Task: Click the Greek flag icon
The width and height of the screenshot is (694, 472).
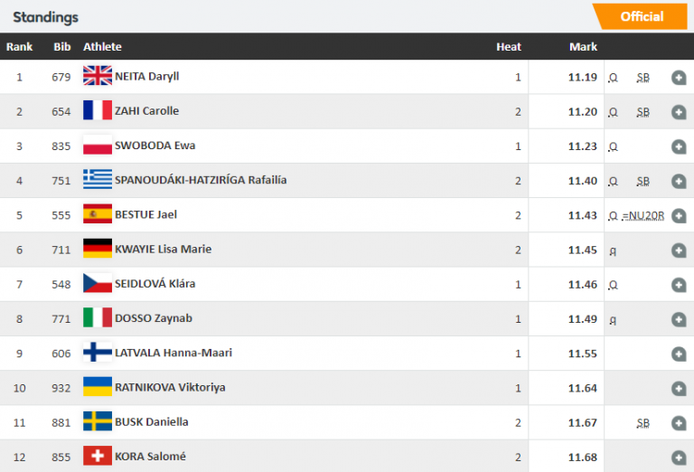Action: click(97, 180)
